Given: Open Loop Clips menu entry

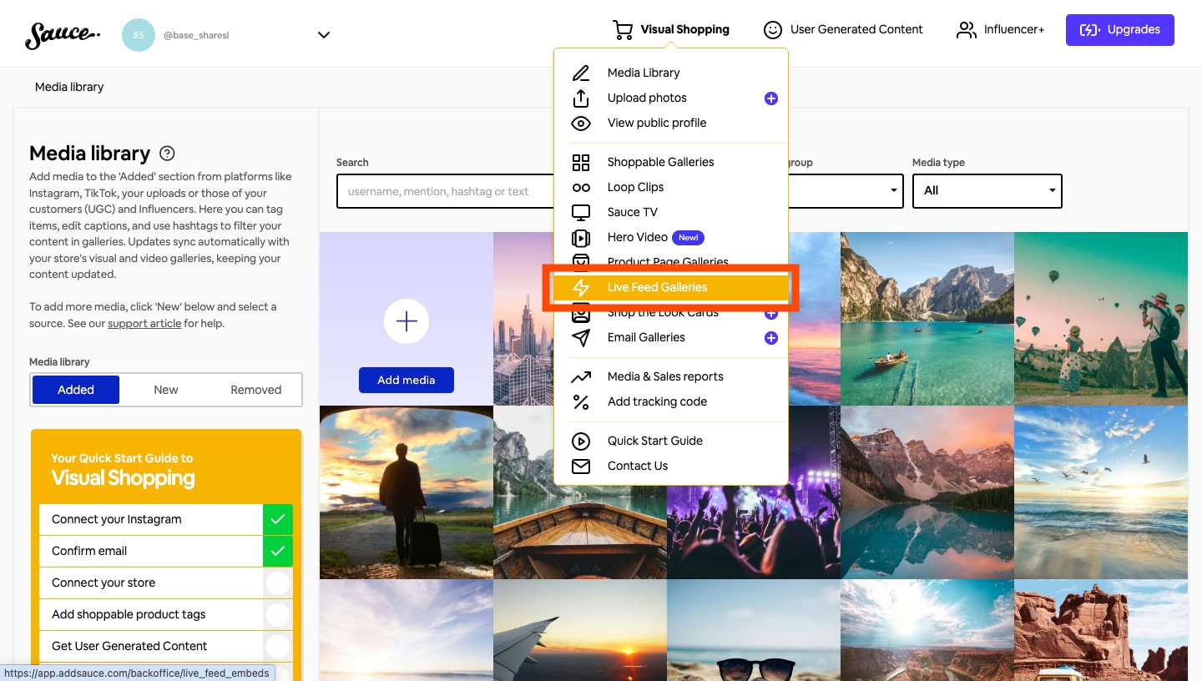Looking at the screenshot, I should click(636, 187).
